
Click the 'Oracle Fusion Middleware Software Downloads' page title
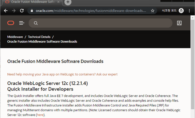point(55,61)
